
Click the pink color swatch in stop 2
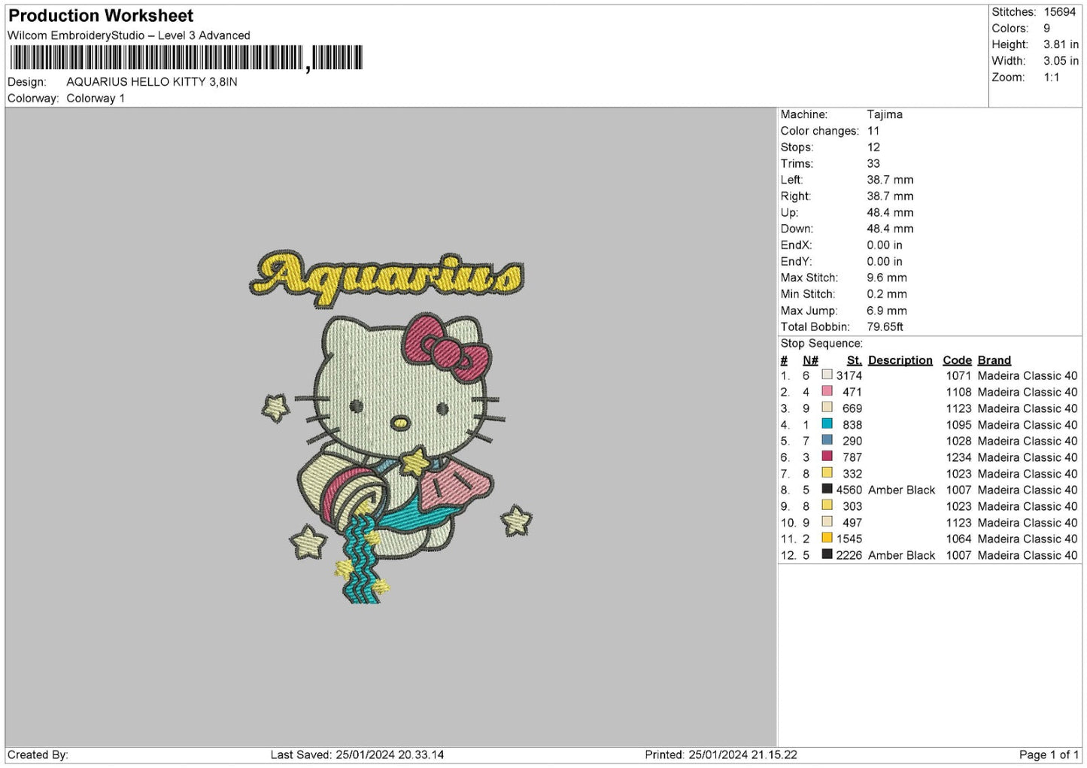coord(827,391)
